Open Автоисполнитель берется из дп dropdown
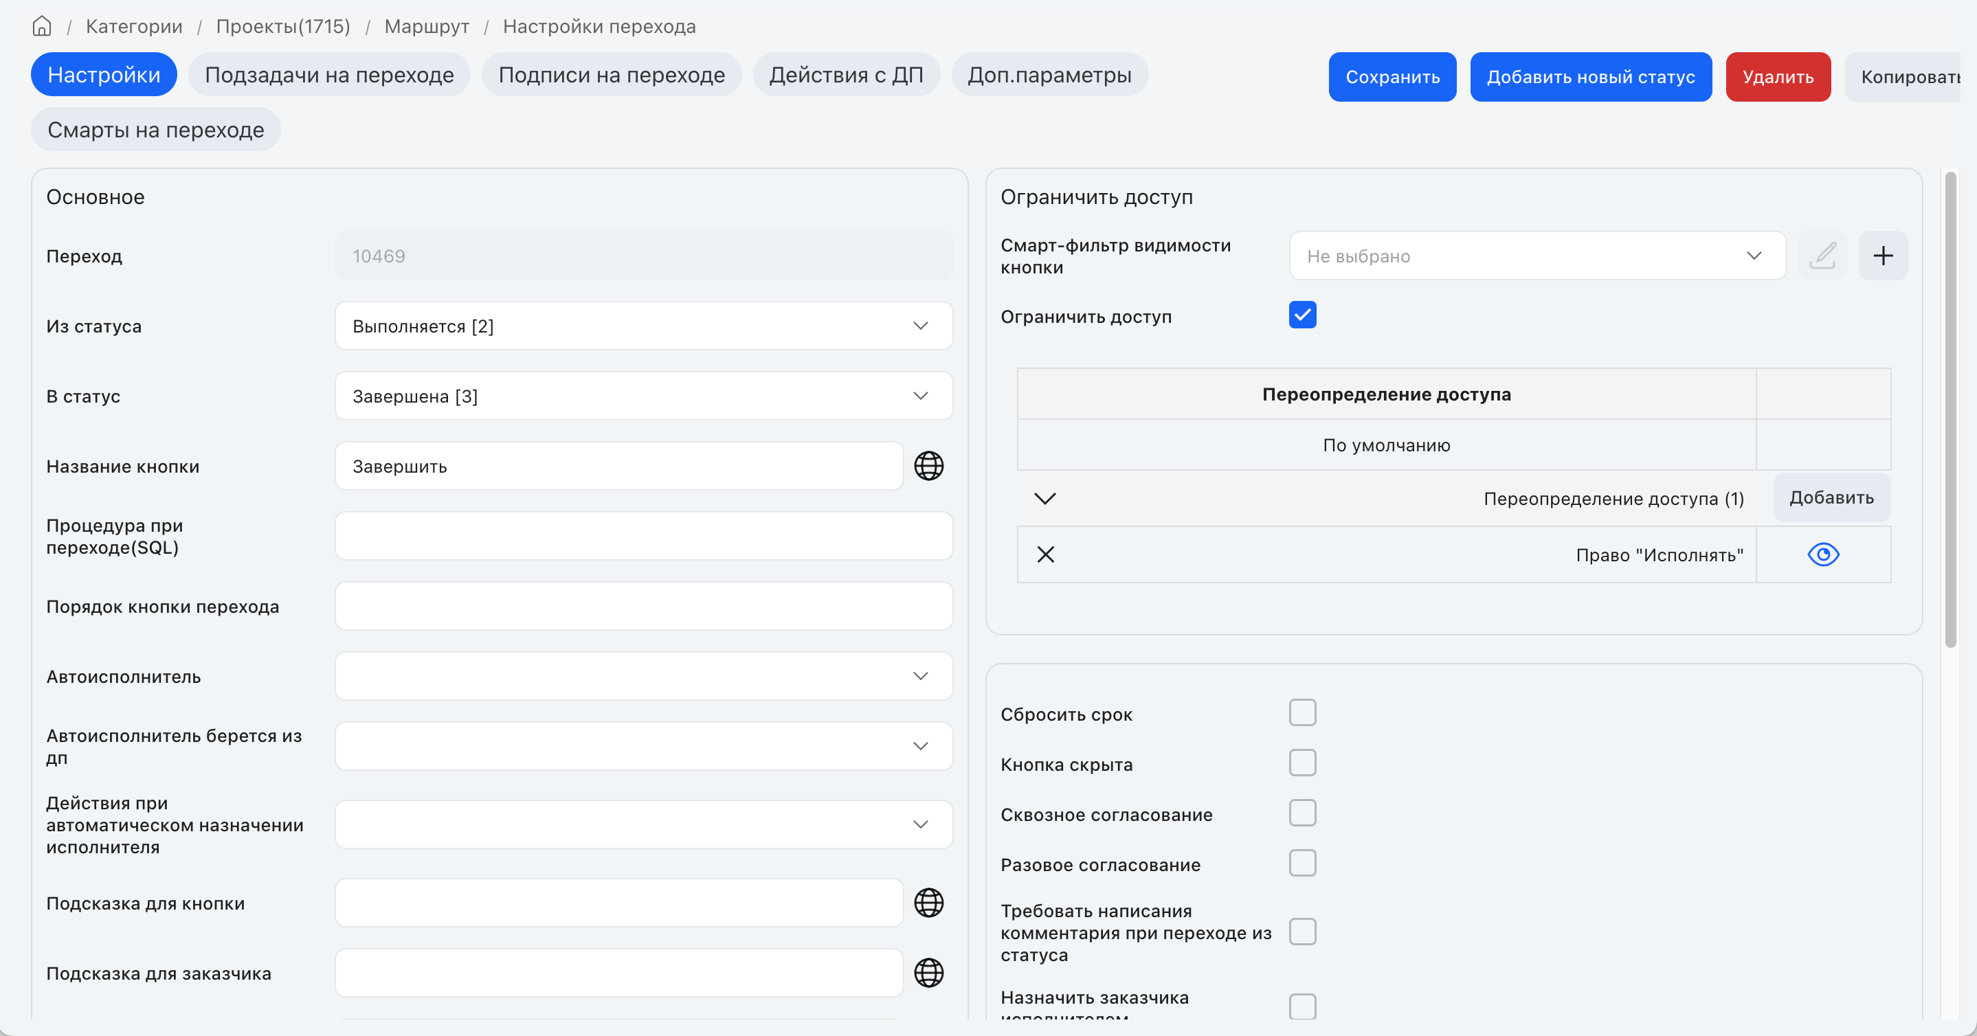Image resolution: width=1977 pixels, height=1036 pixels. (x=644, y=746)
